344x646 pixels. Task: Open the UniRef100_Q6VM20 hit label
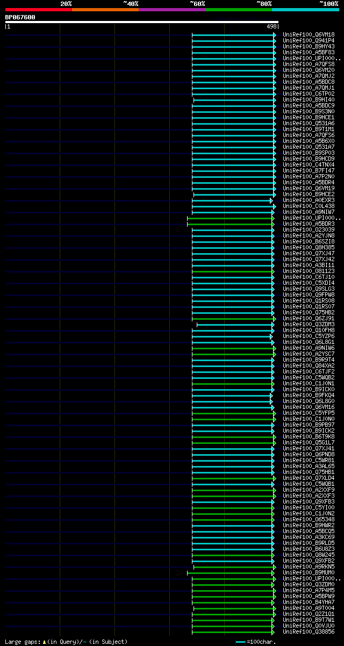tap(309, 70)
